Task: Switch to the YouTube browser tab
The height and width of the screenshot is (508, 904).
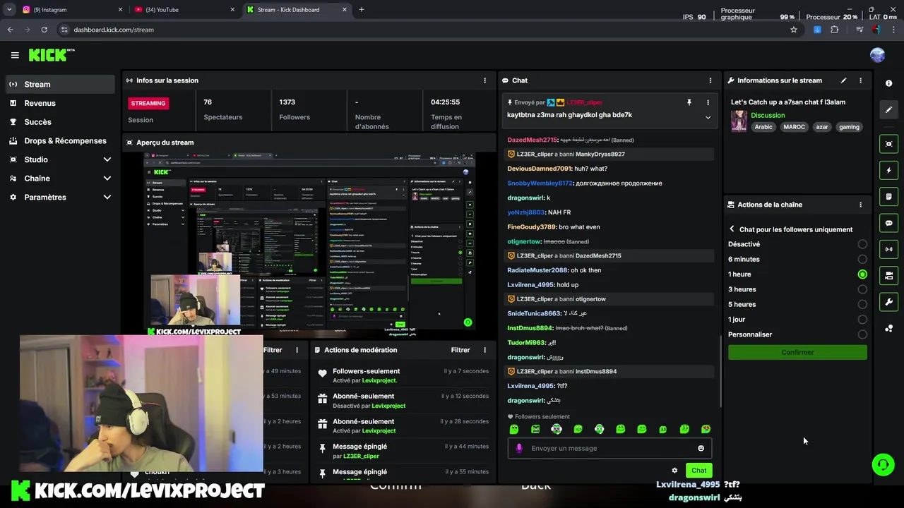Action: coord(184,10)
